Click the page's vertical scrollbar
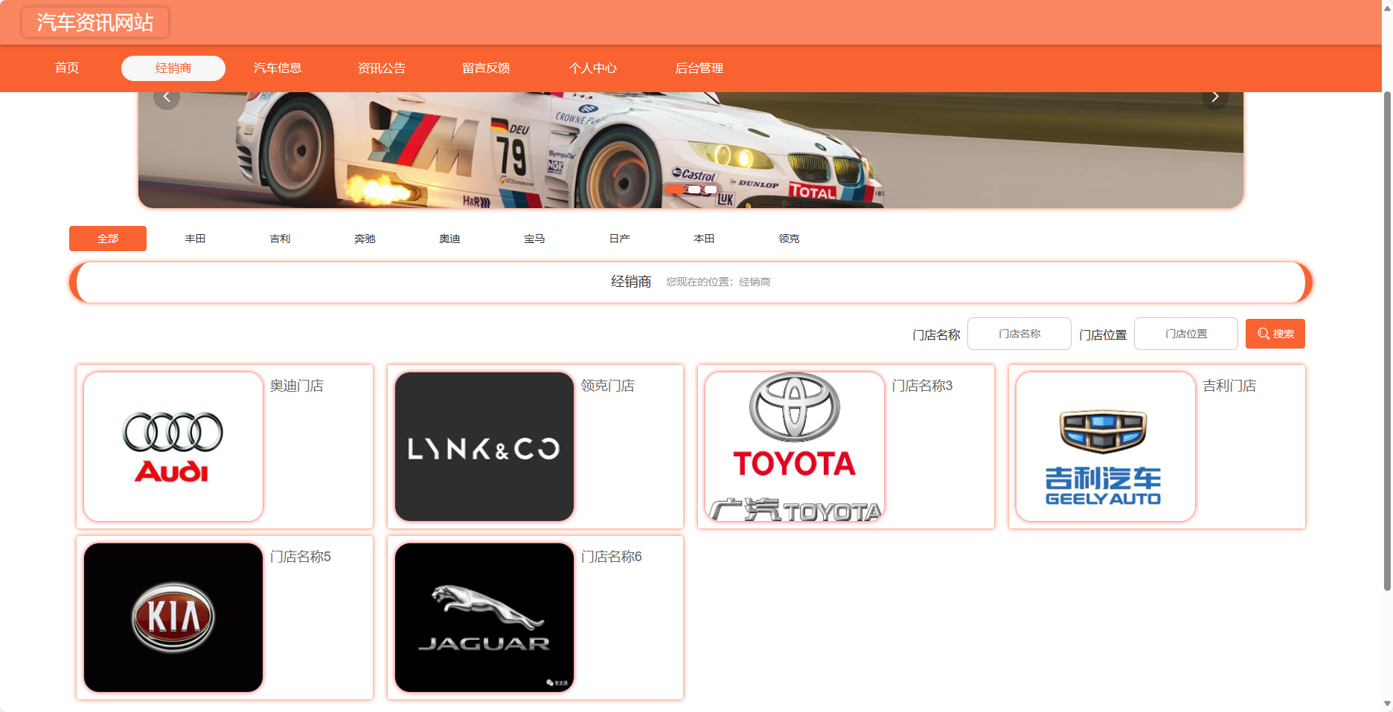This screenshot has height=712, width=1393. [x=1387, y=342]
